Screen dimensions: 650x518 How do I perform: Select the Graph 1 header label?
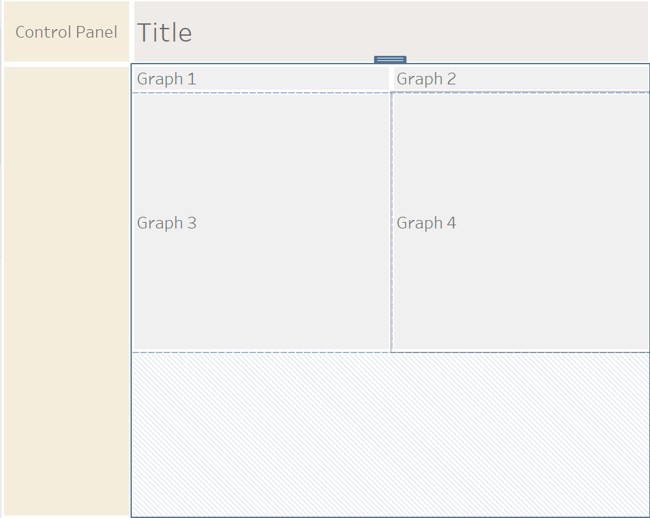[x=166, y=79]
